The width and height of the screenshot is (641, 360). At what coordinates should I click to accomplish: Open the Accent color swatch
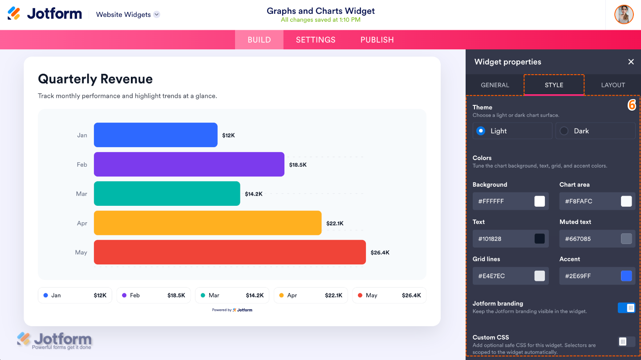tap(626, 276)
